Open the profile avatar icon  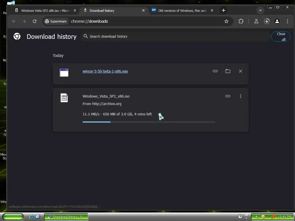pos(277,21)
